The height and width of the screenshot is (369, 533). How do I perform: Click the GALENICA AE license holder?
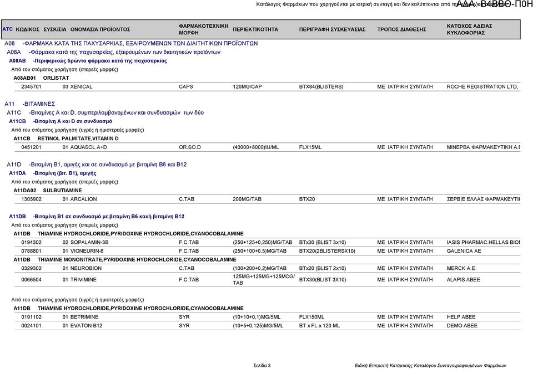click(x=464, y=251)
